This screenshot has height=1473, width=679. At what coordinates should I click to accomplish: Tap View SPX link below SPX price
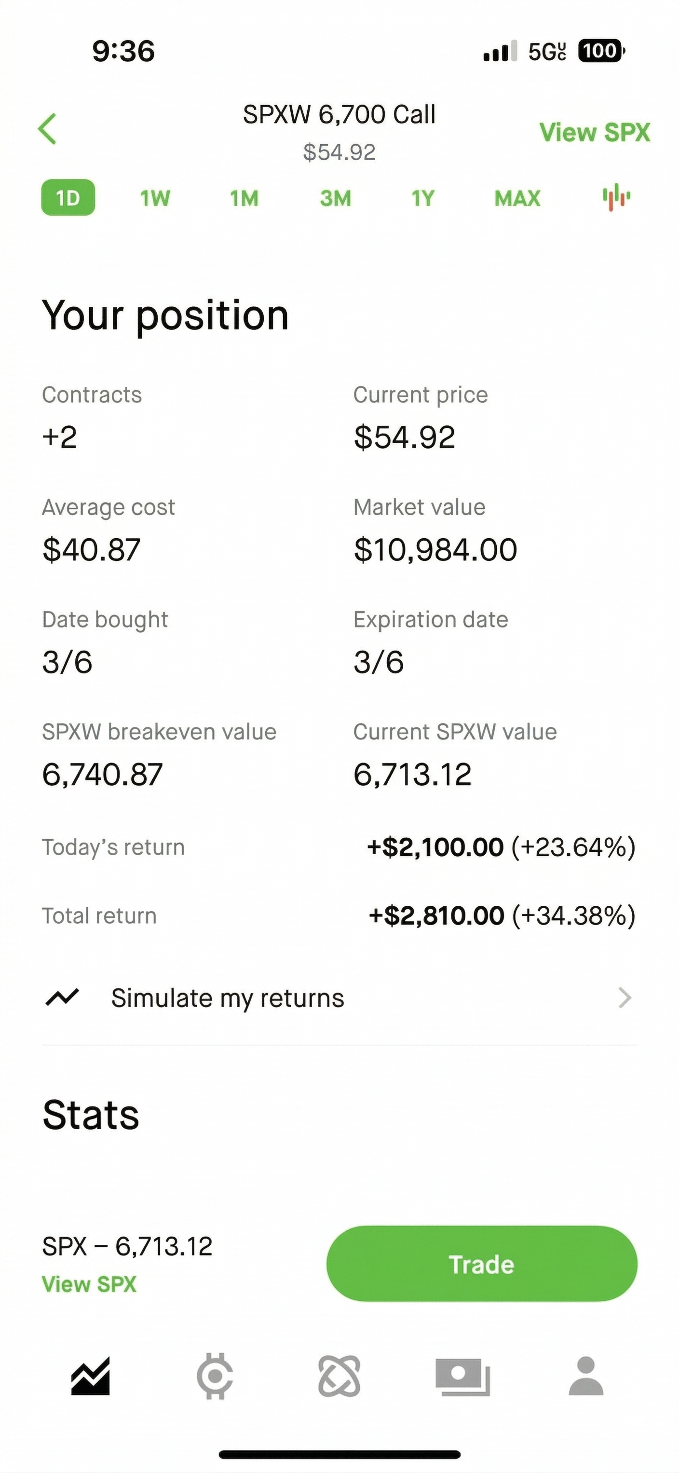point(89,1284)
